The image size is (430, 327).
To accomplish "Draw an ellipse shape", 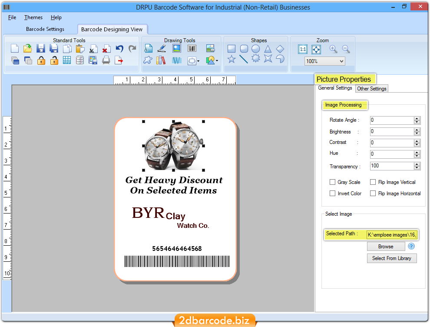I will [255, 49].
